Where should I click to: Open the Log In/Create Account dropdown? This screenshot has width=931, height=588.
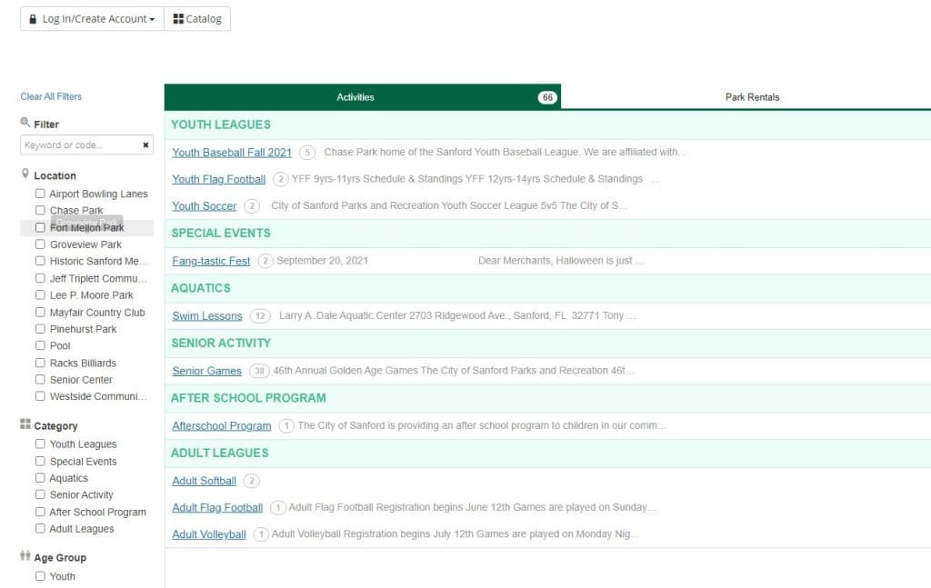(90, 18)
